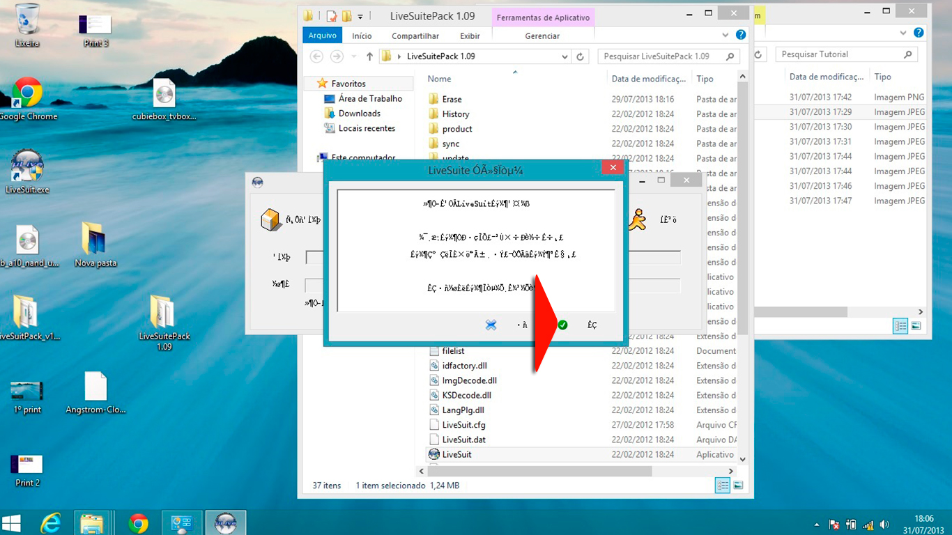
Task: Select Favoritos in the navigation pane
Action: [348, 84]
